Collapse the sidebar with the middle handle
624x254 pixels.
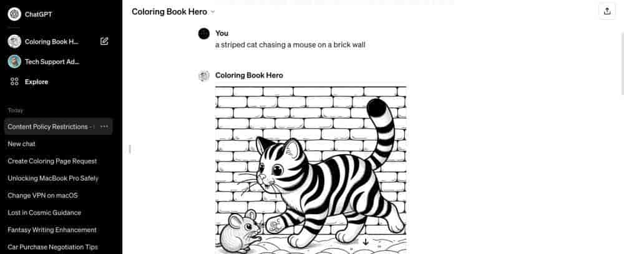pyautogui.click(x=130, y=149)
